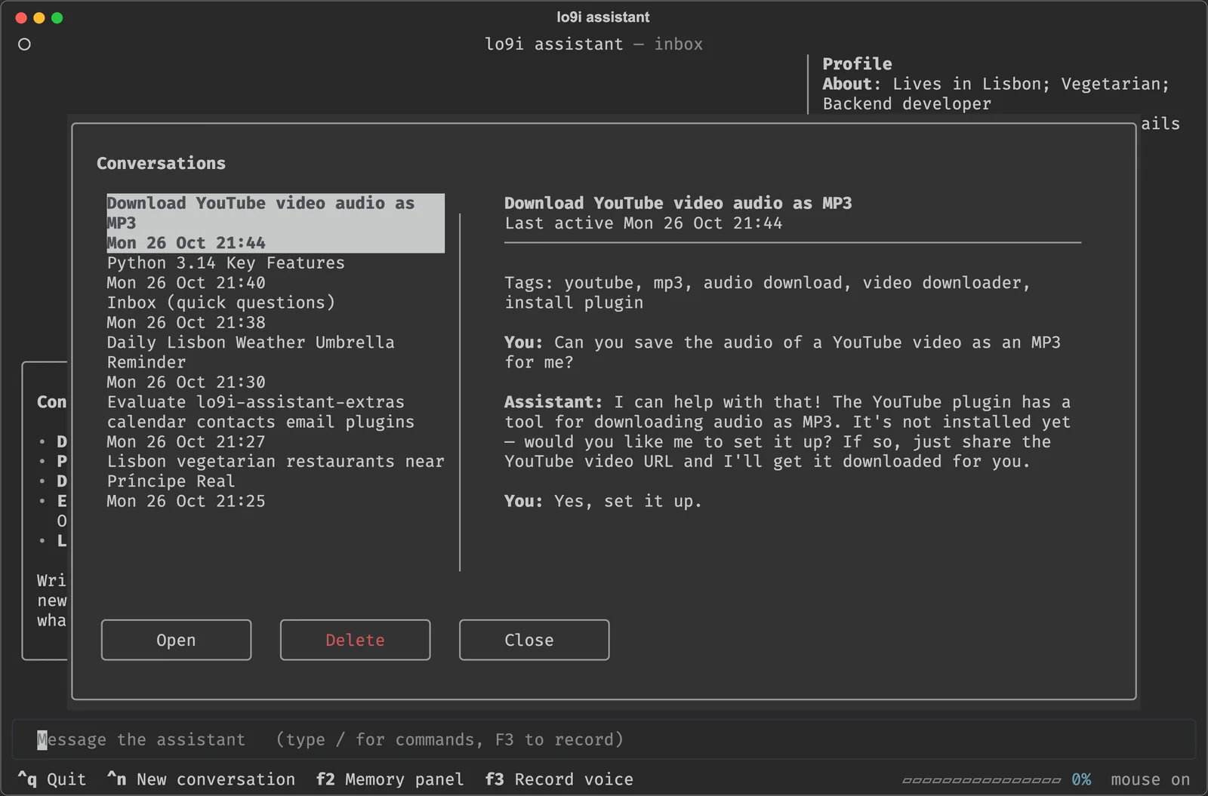This screenshot has width=1208, height=796.
Task: Click ^q Quit in footer
Action: pyautogui.click(x=52, y=779)
